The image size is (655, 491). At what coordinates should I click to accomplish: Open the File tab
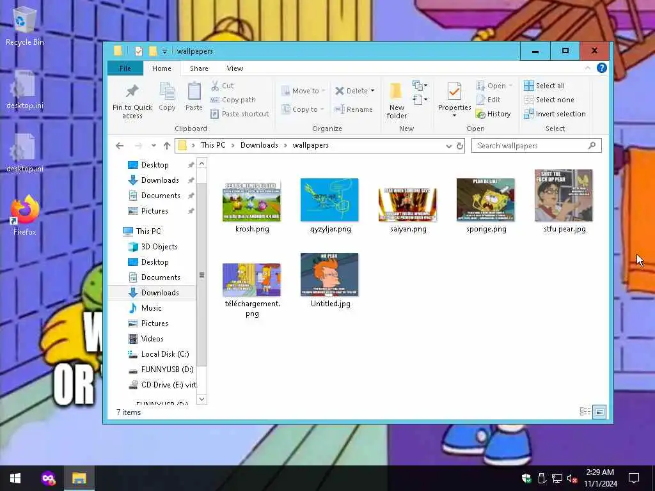(125, 68)
